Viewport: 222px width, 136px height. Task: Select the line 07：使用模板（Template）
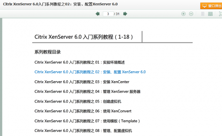(87, 121)
